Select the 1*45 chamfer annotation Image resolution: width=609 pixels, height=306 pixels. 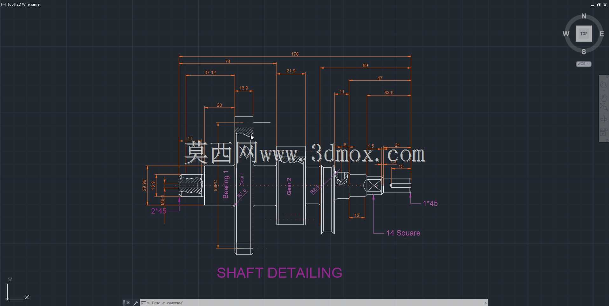[x=430, y=203]
